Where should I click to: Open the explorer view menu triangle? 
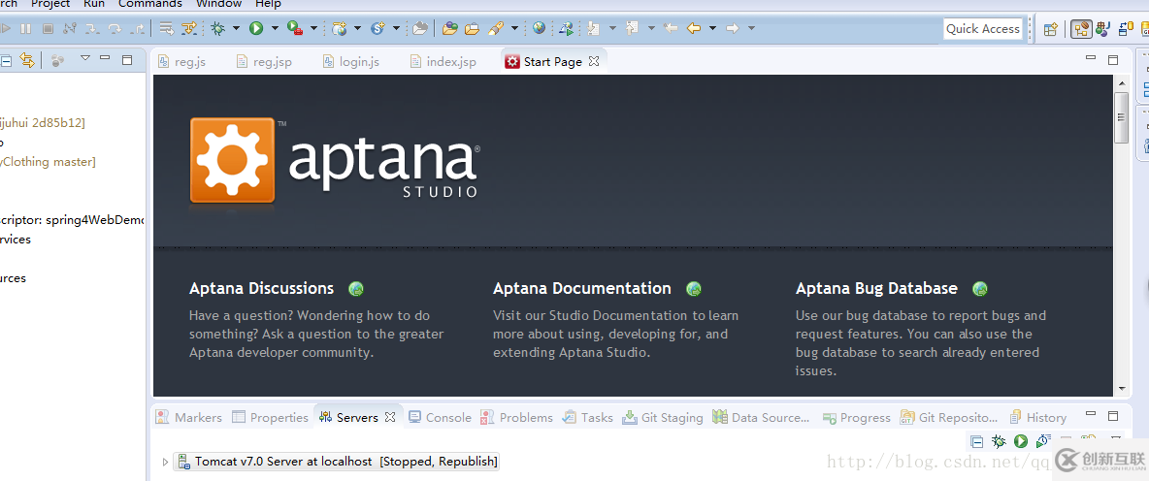coord(85,58)
